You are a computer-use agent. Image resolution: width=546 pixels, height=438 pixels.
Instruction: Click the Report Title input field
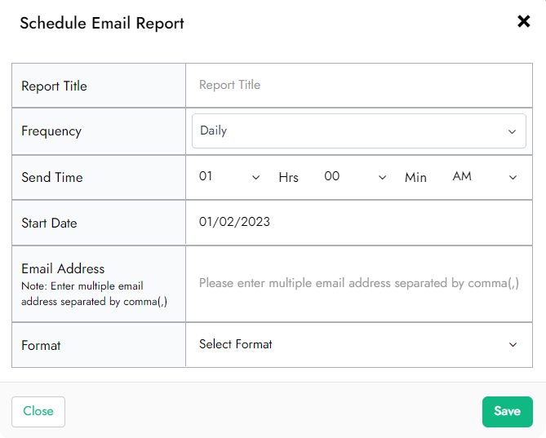[x=358, y=85]
